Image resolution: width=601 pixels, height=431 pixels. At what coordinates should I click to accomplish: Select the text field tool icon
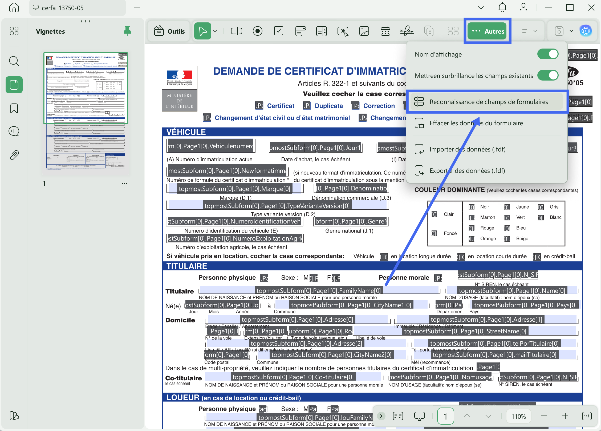pos(236,31)
